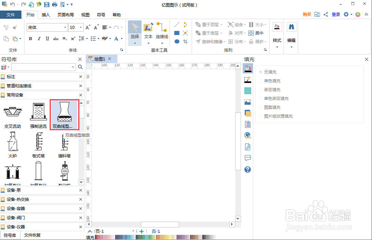
Task: Switch to the 页面布局 ribbon tab
Action: (65, 15)
